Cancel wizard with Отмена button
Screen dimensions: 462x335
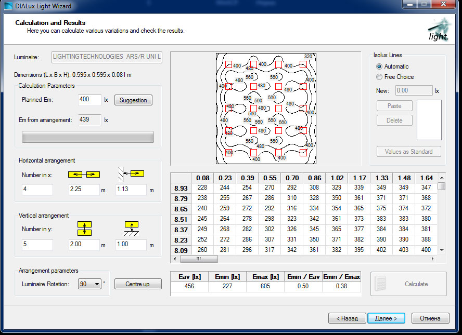pyautogui.click(x=430, y=318)
